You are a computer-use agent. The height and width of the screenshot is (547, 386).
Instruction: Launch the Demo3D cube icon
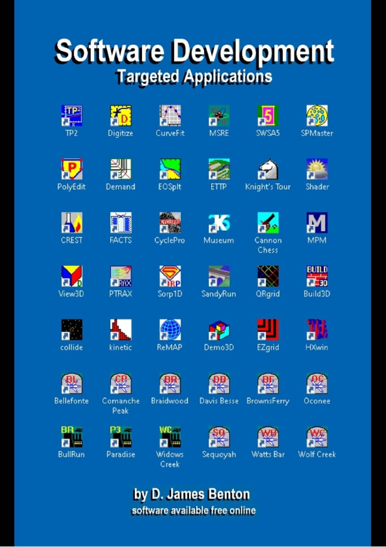pyautogui.click(x=219, y=330)
